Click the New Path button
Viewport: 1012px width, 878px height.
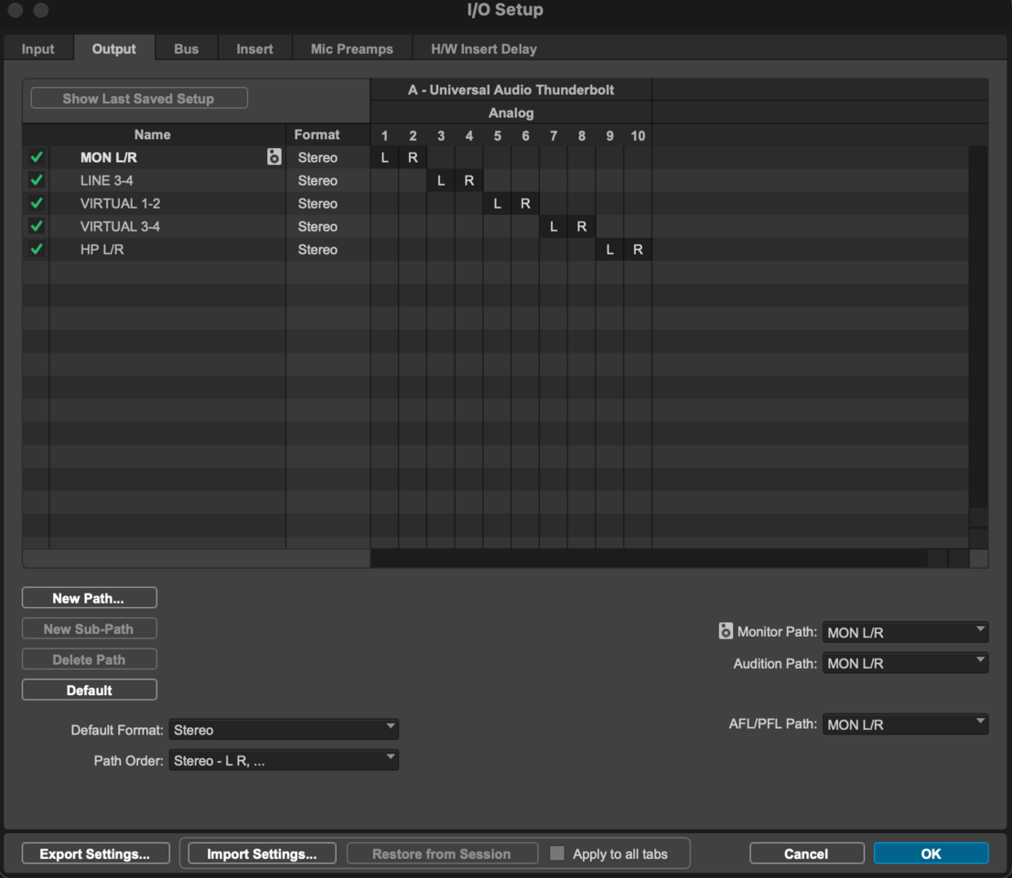[89, 598]
